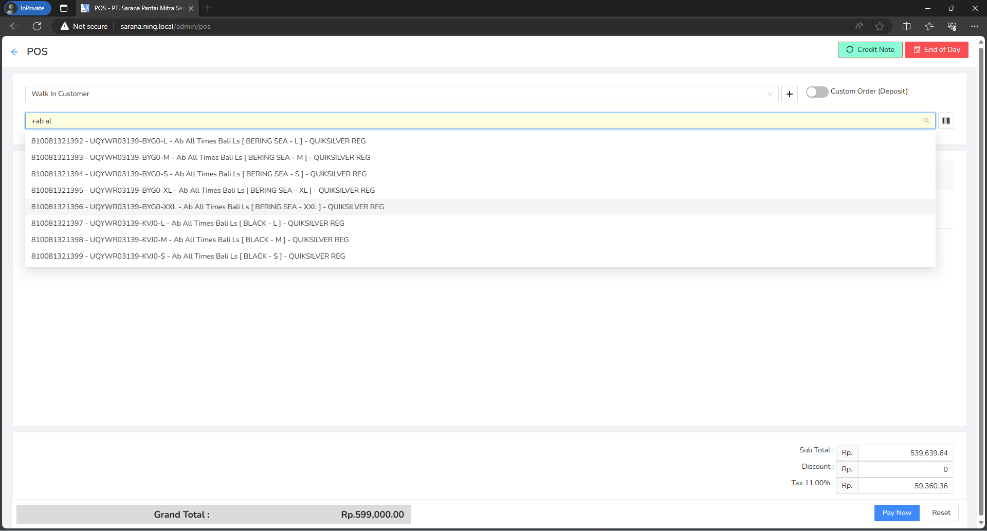Select product BLACK - L suggestion

480,223
